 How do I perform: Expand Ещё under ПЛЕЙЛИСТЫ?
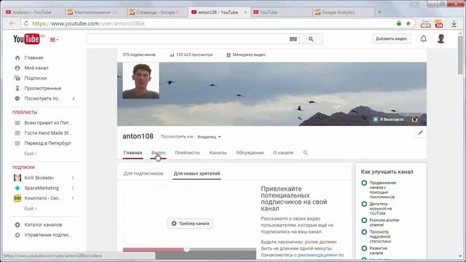pos(31,154)
